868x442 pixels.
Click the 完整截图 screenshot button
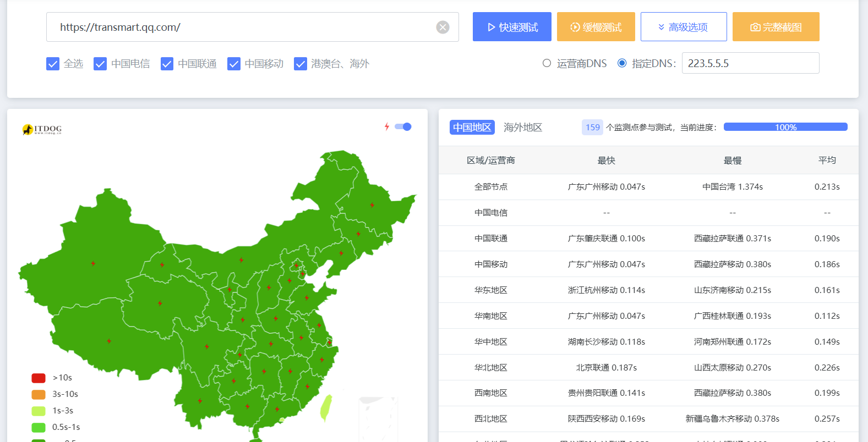pos(776,27)
